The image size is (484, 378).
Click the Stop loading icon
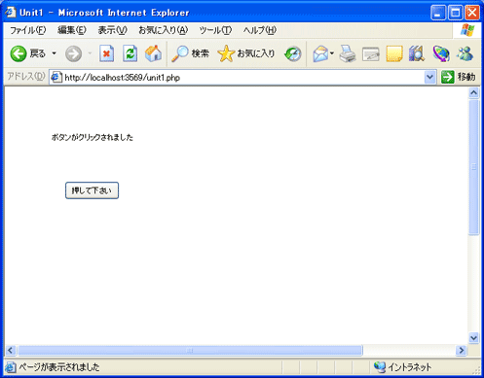click(107, 53)
